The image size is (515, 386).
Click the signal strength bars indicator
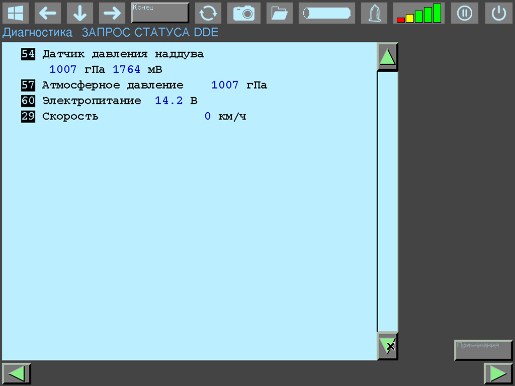419,13
